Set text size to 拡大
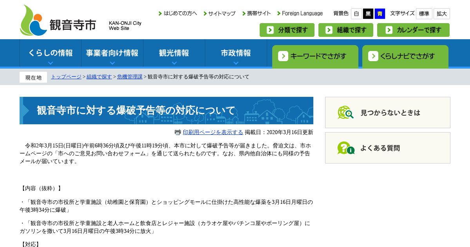Image resolution: width=470 pixels, height=247 pixels. [442, 14]
